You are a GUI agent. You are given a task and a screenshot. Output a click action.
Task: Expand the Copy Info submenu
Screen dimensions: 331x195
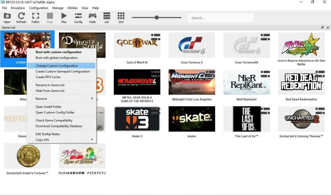point(62,140)
